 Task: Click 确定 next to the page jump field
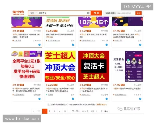106,111
